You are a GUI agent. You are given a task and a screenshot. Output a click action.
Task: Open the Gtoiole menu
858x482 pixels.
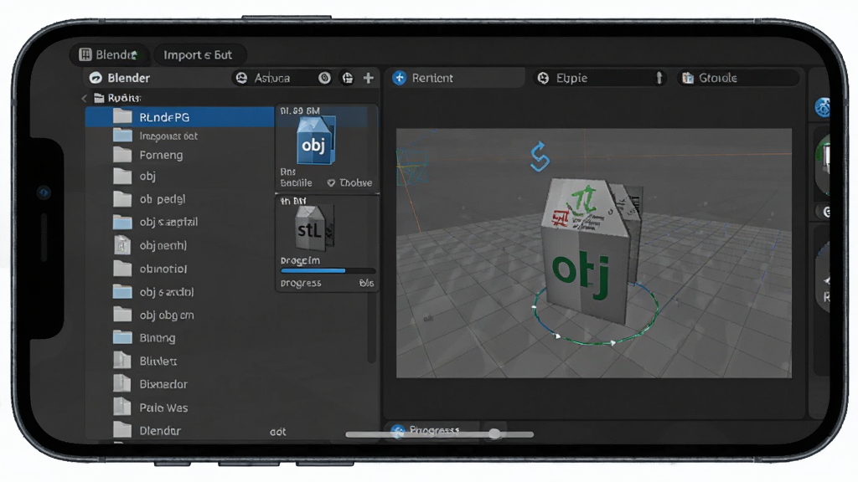tap(738, 78)
